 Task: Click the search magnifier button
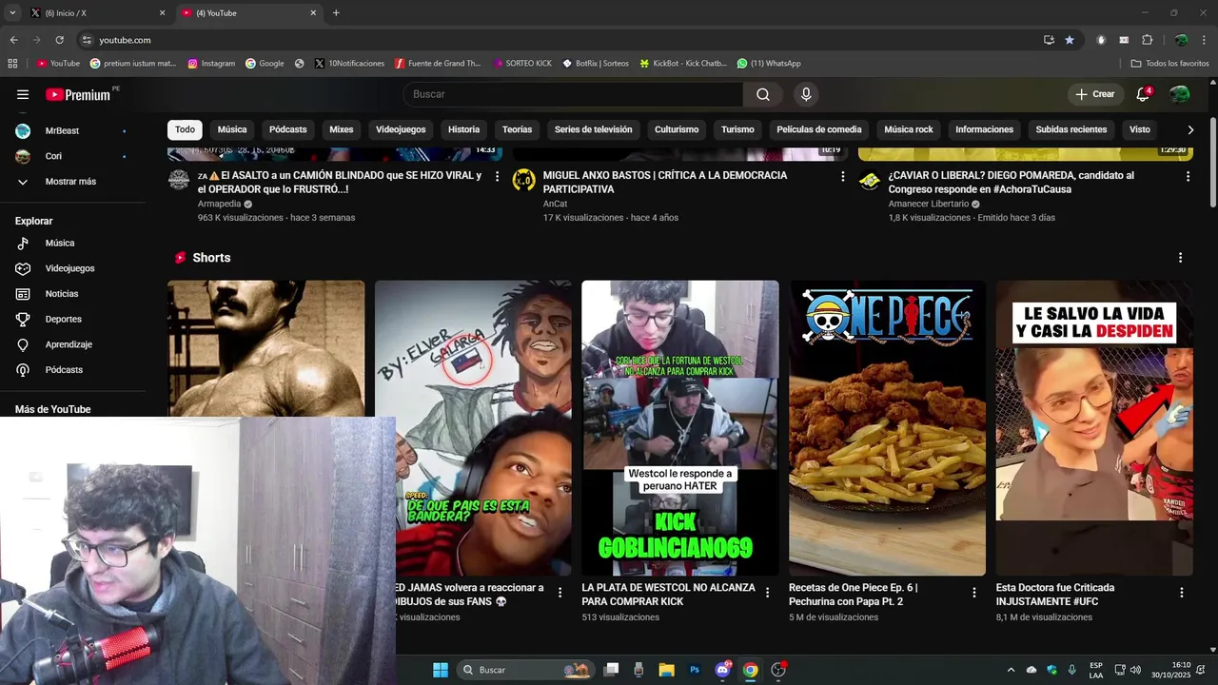click(763, 94)
